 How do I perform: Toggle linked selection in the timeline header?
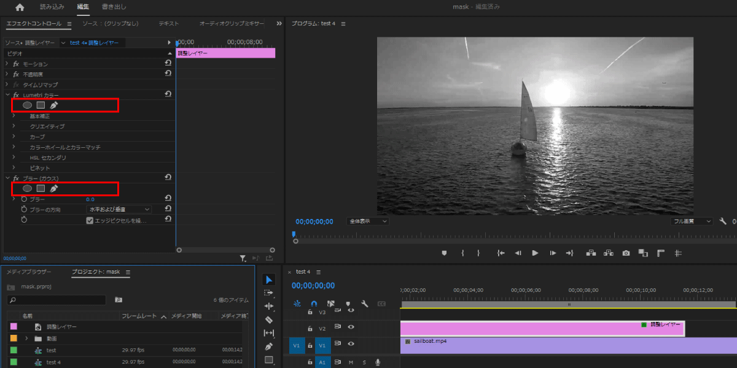[331, 303]
